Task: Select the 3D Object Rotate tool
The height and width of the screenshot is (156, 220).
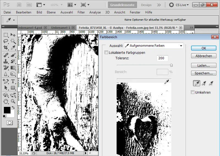Action: coord(5,95)
